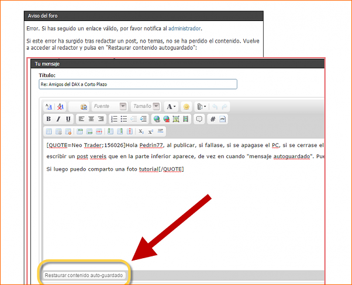Click the delete table icon

pyautogui.click(x=68, y=131)
